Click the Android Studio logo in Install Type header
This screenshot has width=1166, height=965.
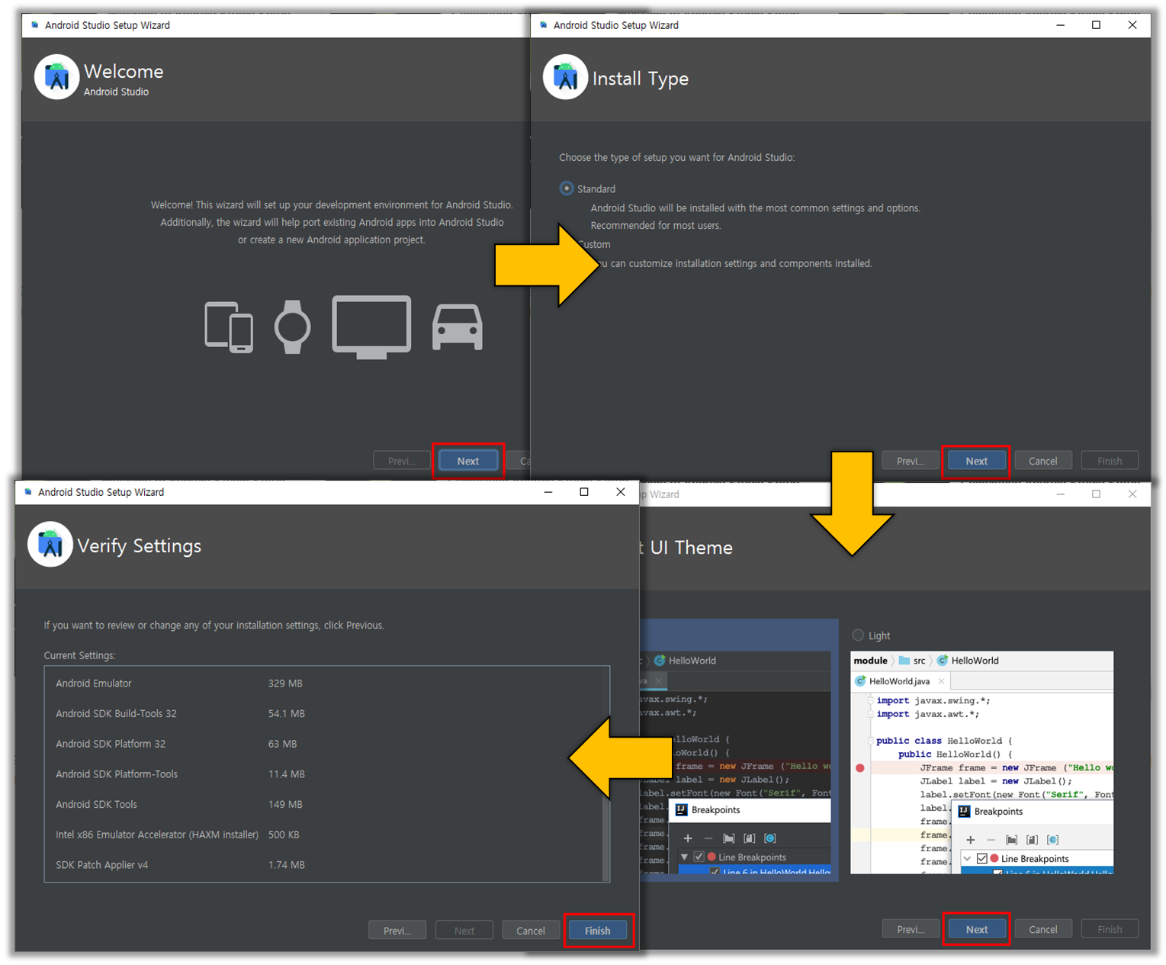point(565,77)
